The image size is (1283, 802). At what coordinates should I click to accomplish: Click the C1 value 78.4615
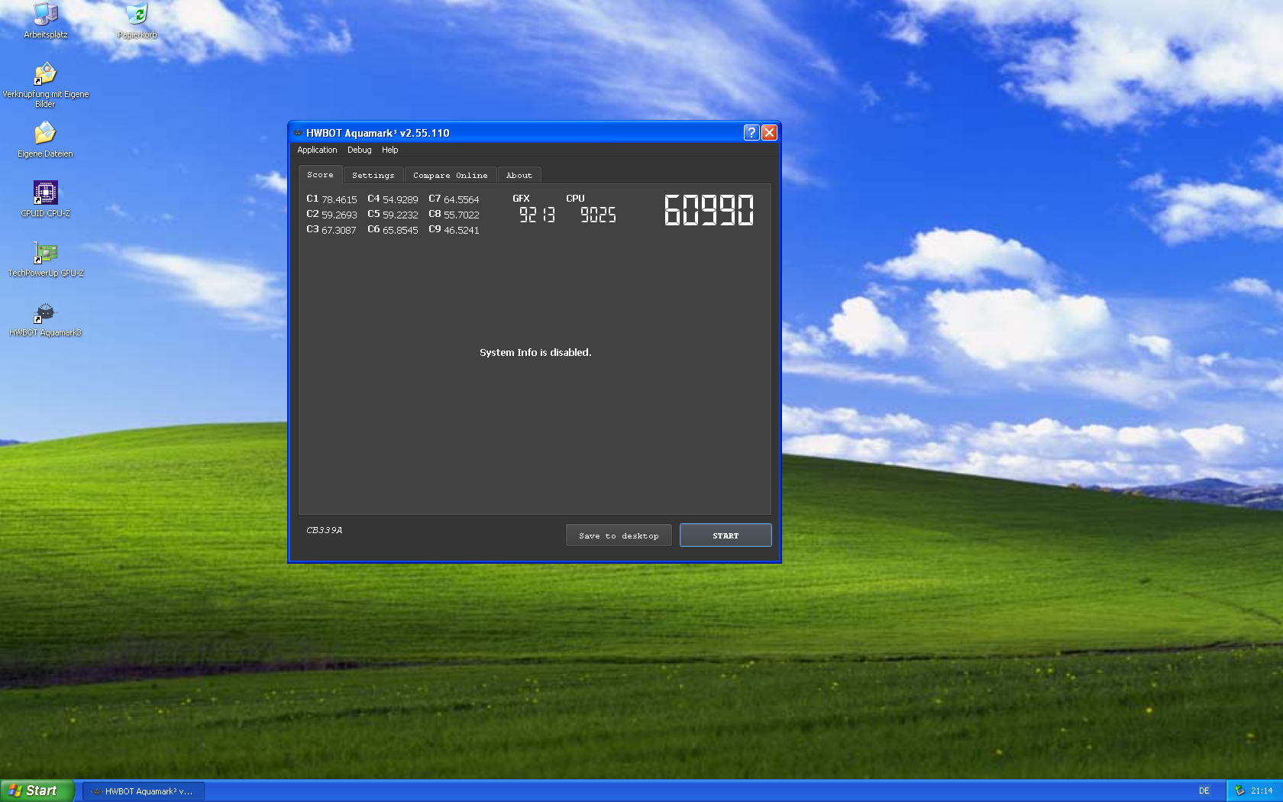pos(339,200)
